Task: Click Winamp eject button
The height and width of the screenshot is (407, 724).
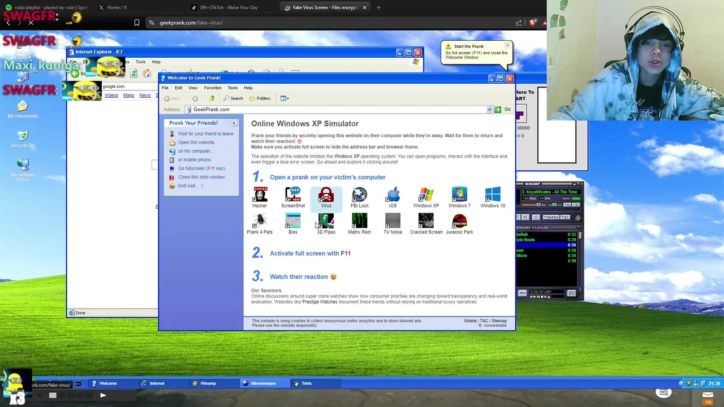Action: click(x=536, y=217)
